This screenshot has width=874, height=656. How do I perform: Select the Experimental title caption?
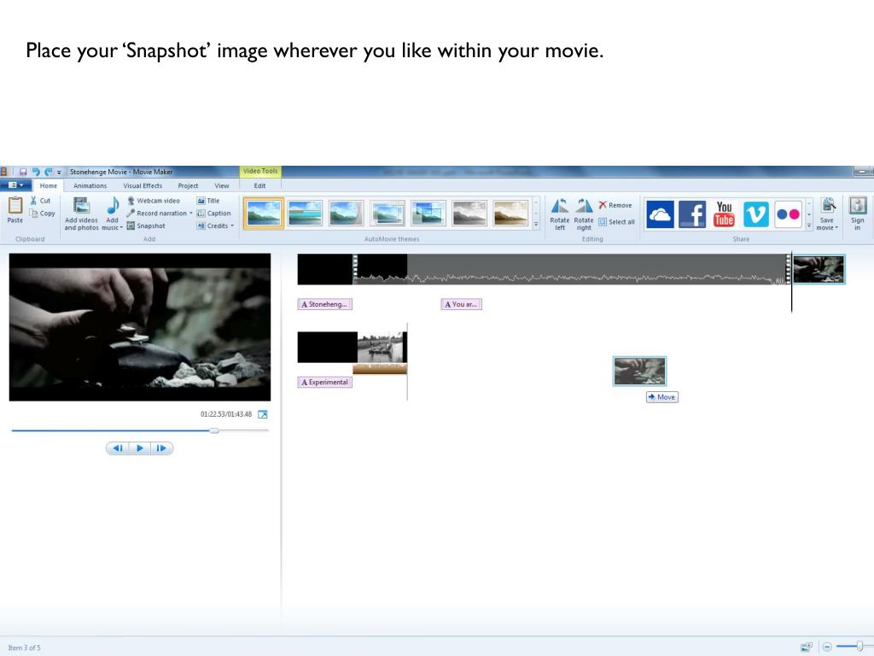pos(325,382)
